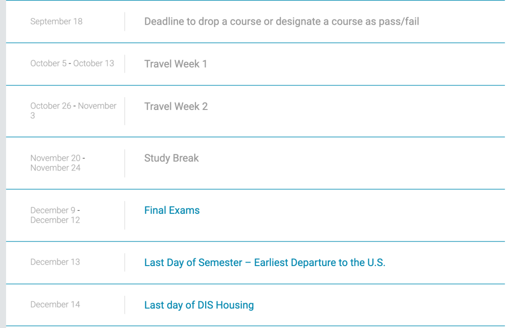The width and height of the screenshot is (511, 328).
Task: Click the deadline to drop a course entry
Action: pyautogui.click(x=281, y=22)
